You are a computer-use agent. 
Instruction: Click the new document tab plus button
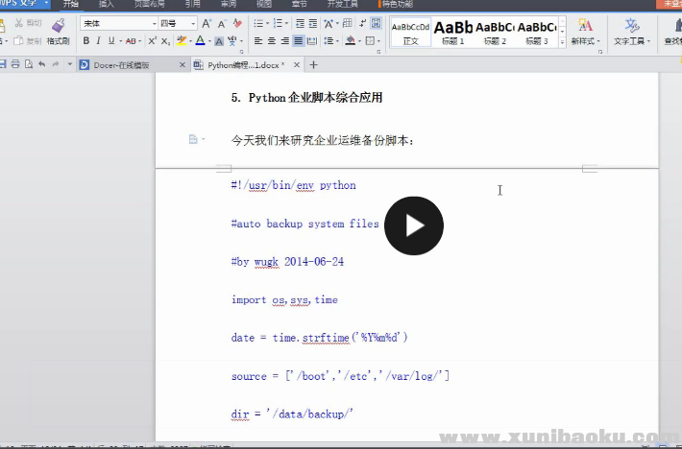pos(313,64)
